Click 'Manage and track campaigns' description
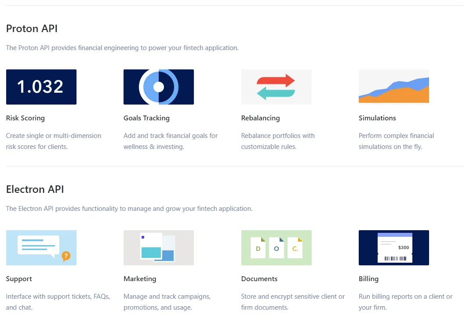This screenshot has height=322, width=466. pyautogui.click(x=167, y=302)
